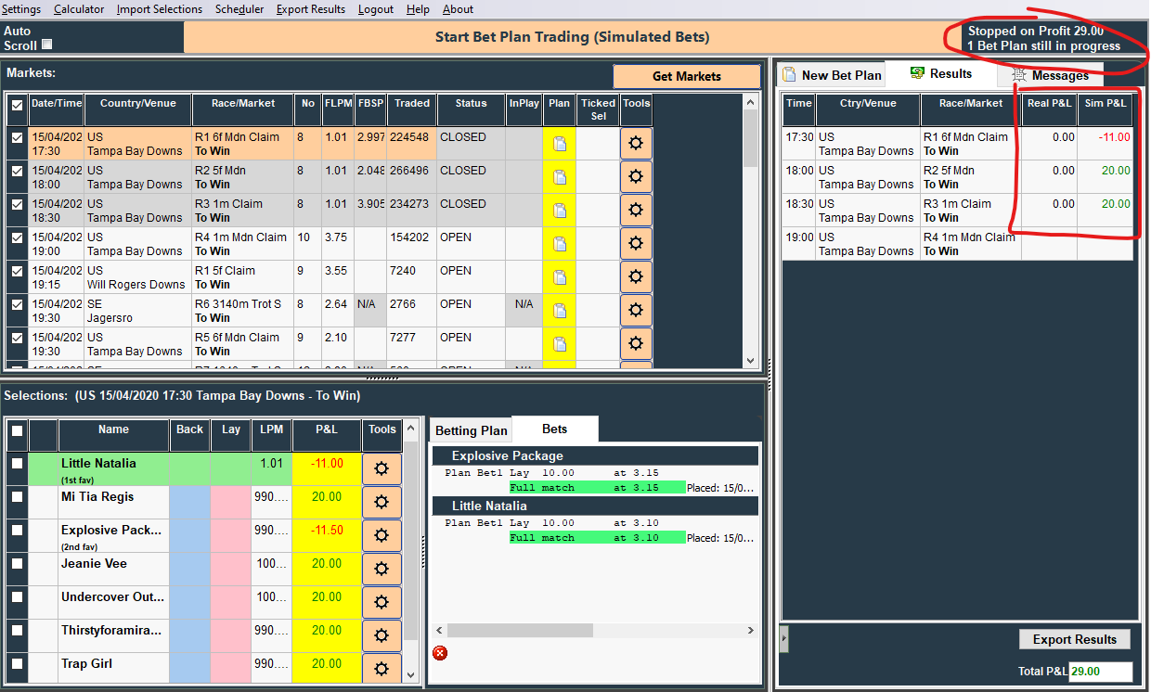The width and height of the screenshot is (1151, 692).
Task: Open tools gear for Jagersro R6 market
Action: (636, 311)
